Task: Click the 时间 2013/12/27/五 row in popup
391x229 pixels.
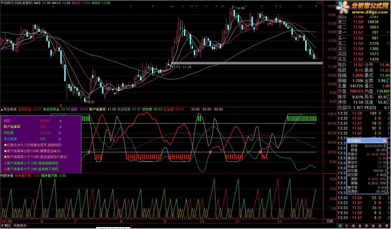Action: pyautogui.click(x=367, y=146)
